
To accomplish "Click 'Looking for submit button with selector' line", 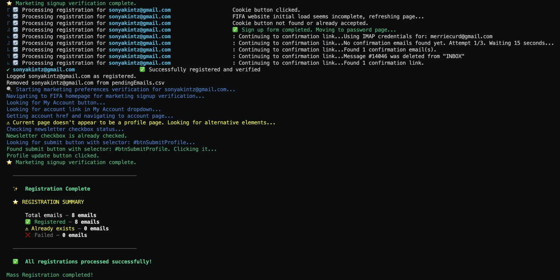I will tap(101, 142).
